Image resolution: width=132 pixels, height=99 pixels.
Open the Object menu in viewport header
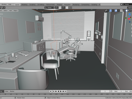coord(15,10)
